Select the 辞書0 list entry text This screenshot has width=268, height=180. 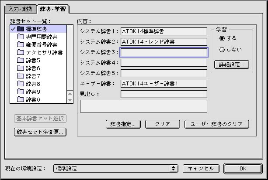tap(33, 99)
